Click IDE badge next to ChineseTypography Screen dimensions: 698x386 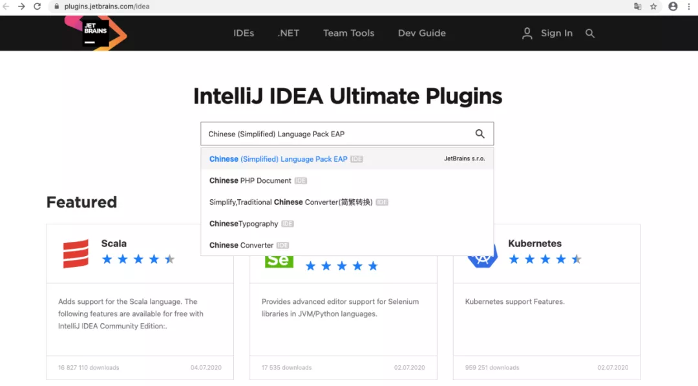(x=288, y=224)
